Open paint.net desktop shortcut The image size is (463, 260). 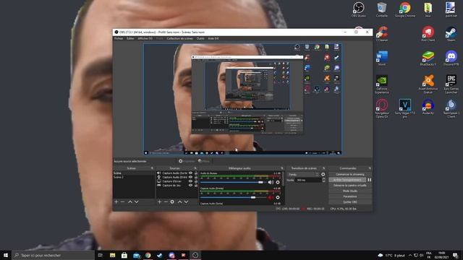(x=451, y=9)
